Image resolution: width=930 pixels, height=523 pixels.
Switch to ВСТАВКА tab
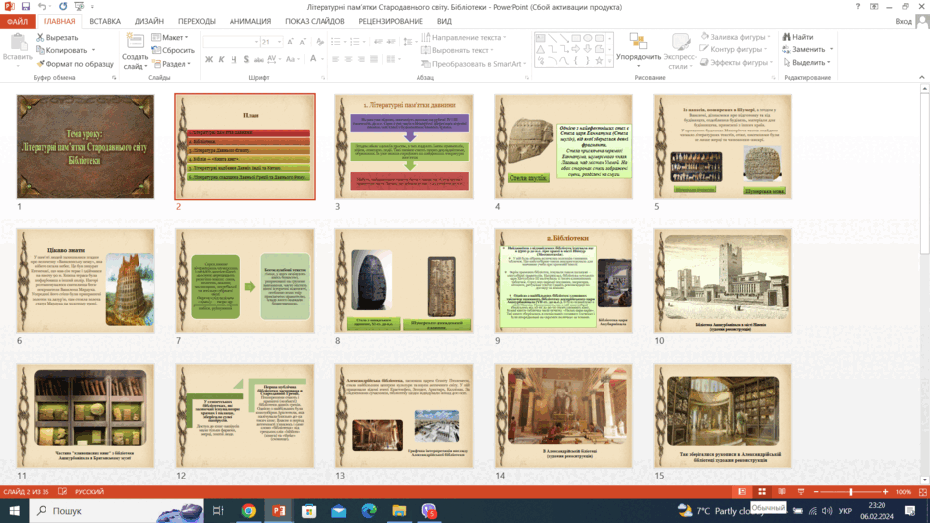click(x=105, y=21)
